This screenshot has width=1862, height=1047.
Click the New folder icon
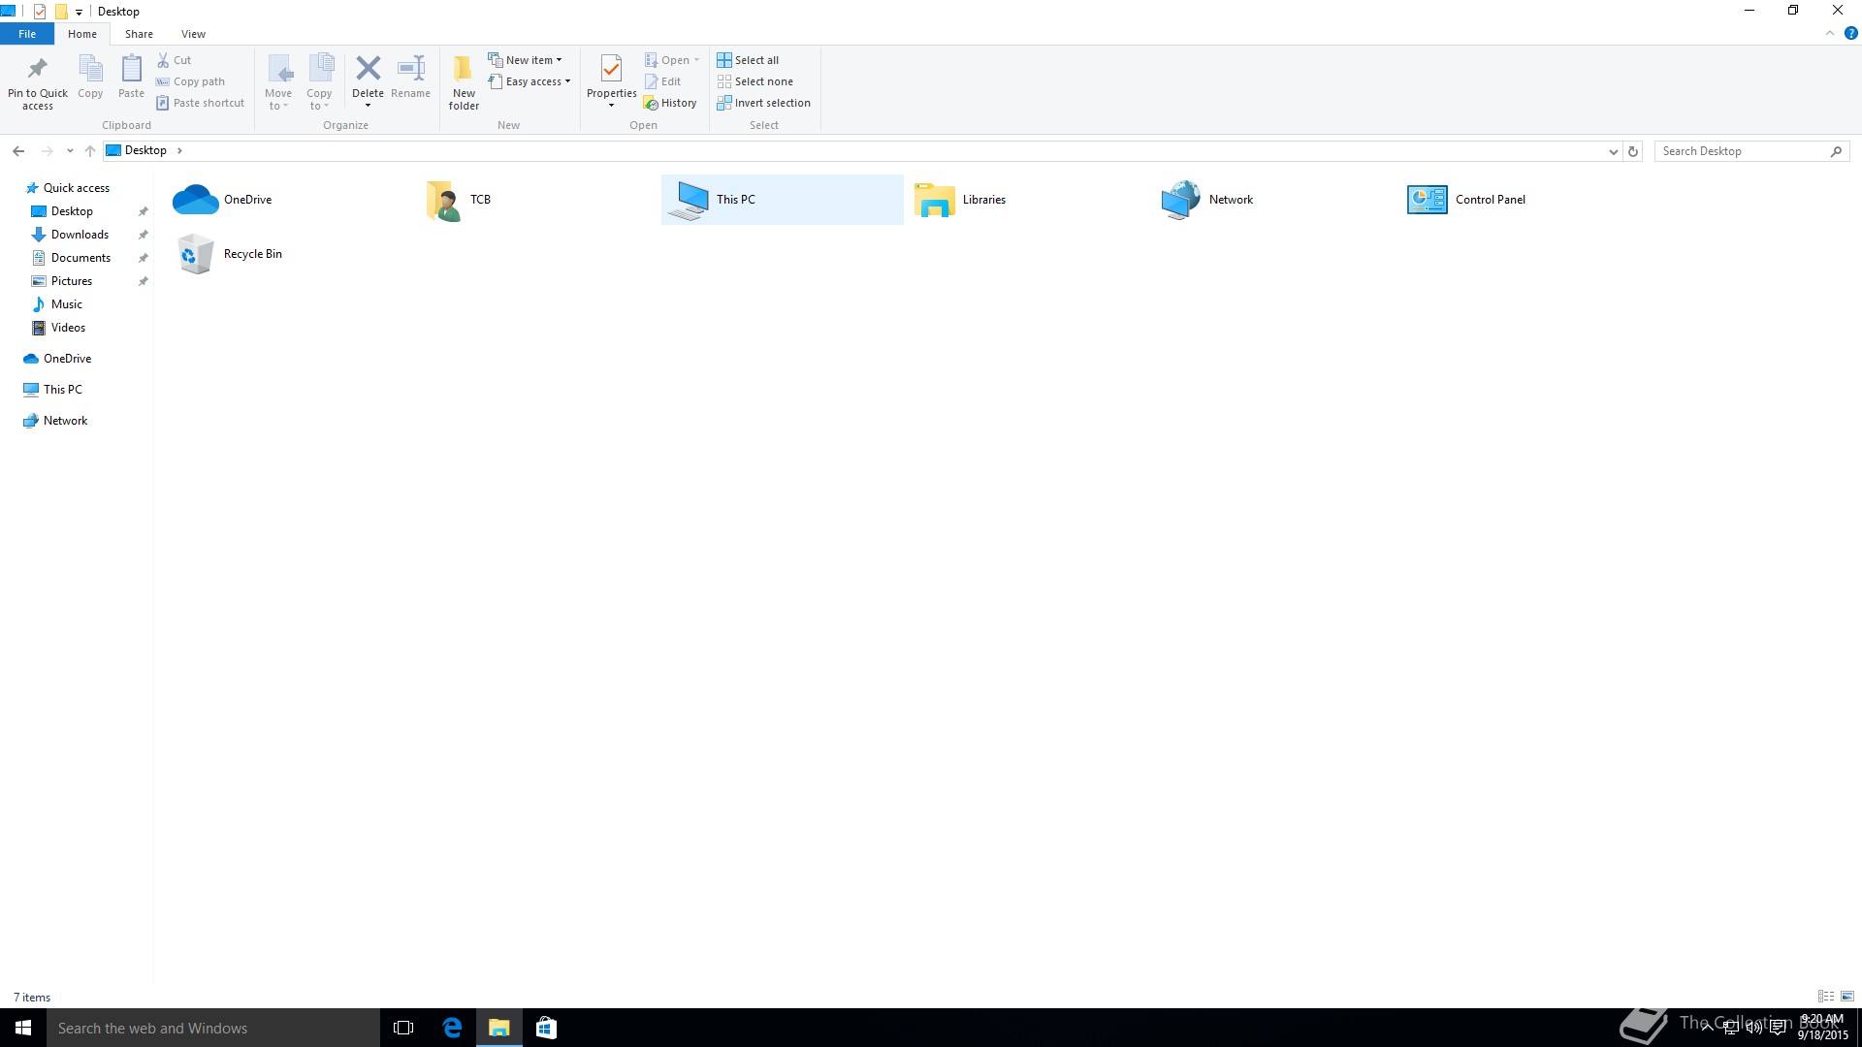pyautogui.click(x=464, y=68)
